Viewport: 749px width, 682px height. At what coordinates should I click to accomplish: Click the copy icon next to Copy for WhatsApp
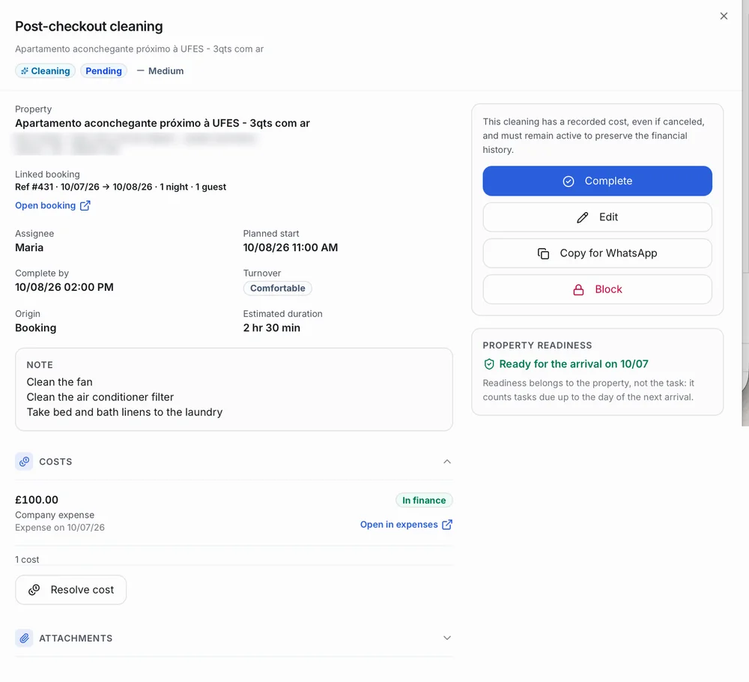pyautogui.click(x=543, y=253)
